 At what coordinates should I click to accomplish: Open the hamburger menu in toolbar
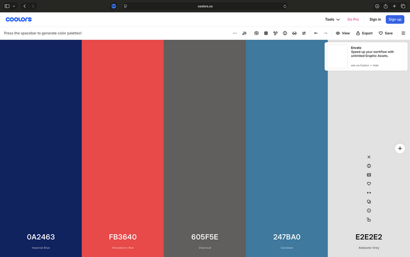pyautogui.click(x=403, y=33)
